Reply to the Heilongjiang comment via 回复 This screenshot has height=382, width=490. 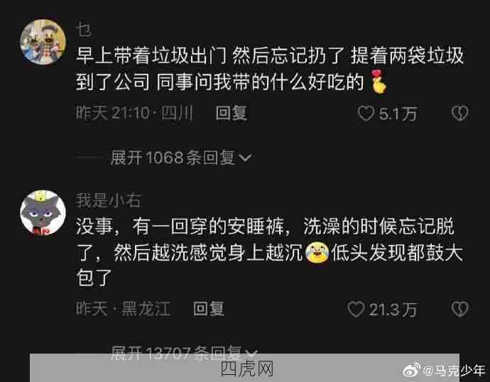click(x=209, y=310)
